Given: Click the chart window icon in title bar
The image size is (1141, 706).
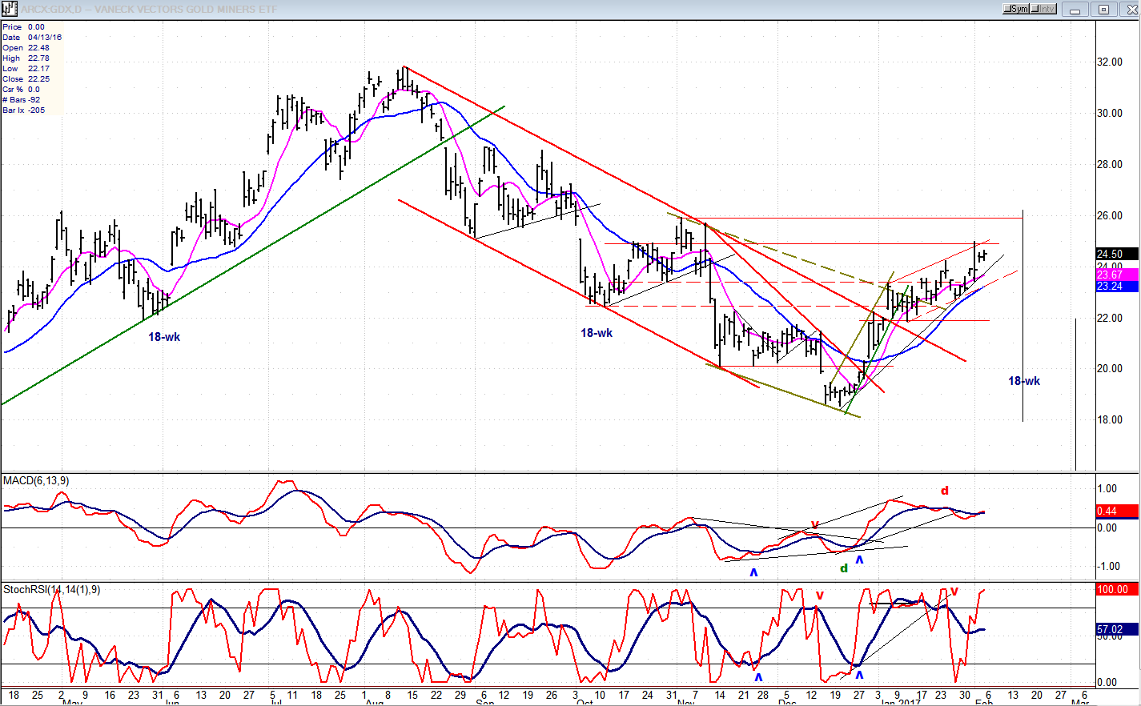Looking at the screenshot, I should (x=9, y=9).
